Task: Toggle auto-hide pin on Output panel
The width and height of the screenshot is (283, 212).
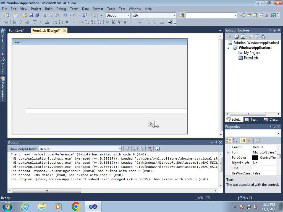Action: [x=216, y=143]
